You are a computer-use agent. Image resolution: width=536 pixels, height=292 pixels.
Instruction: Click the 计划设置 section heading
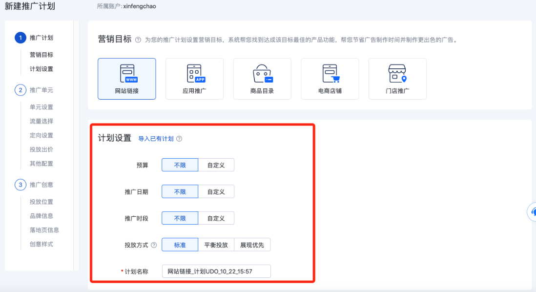(115, 138)
